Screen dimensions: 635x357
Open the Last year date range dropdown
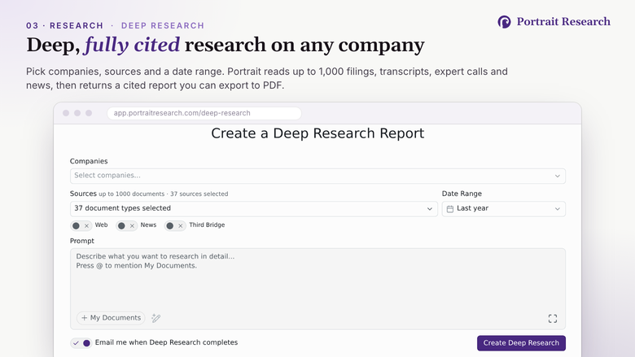pyautogui.click(x=503, y=209)
